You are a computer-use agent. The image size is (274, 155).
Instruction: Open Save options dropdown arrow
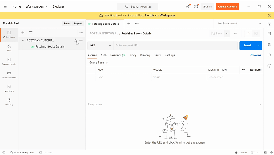tap(227, 34)
